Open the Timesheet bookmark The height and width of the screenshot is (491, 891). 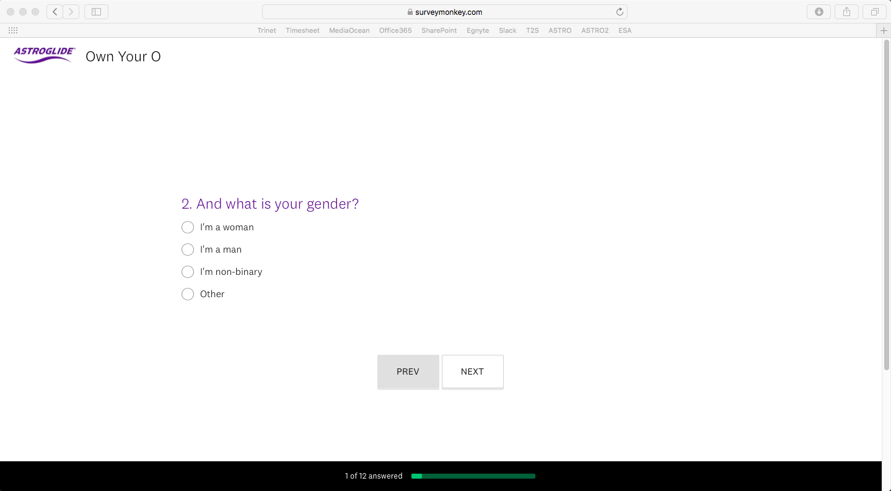click(x=302, y=30)
